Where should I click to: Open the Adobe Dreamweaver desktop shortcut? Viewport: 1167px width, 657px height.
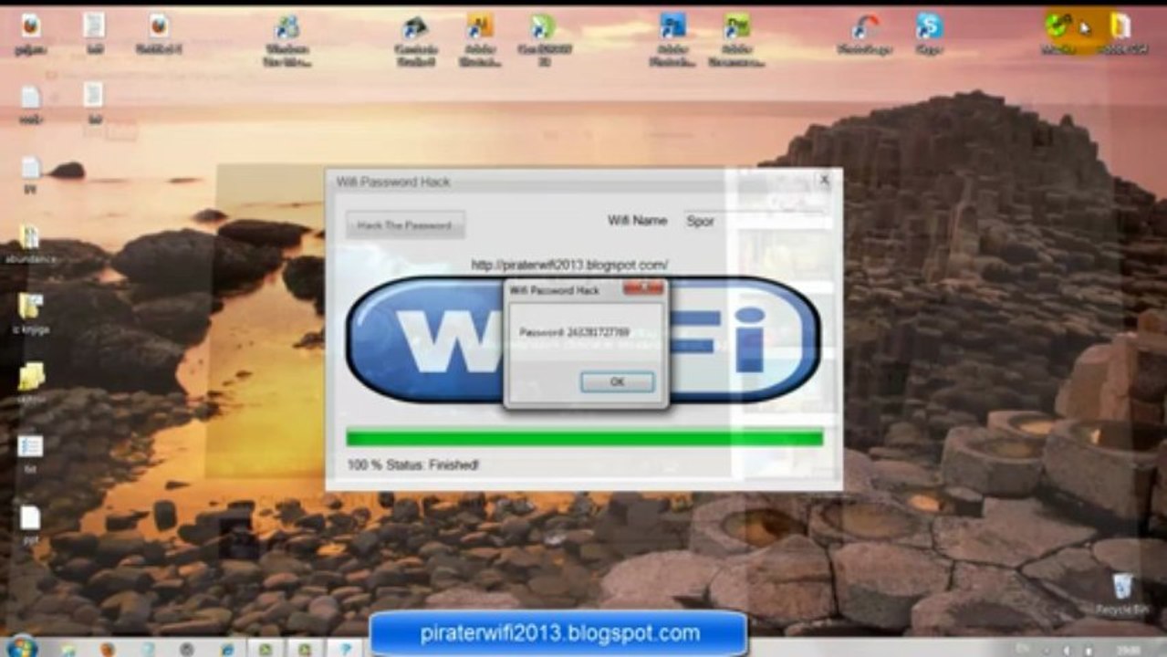click(736, 38)
